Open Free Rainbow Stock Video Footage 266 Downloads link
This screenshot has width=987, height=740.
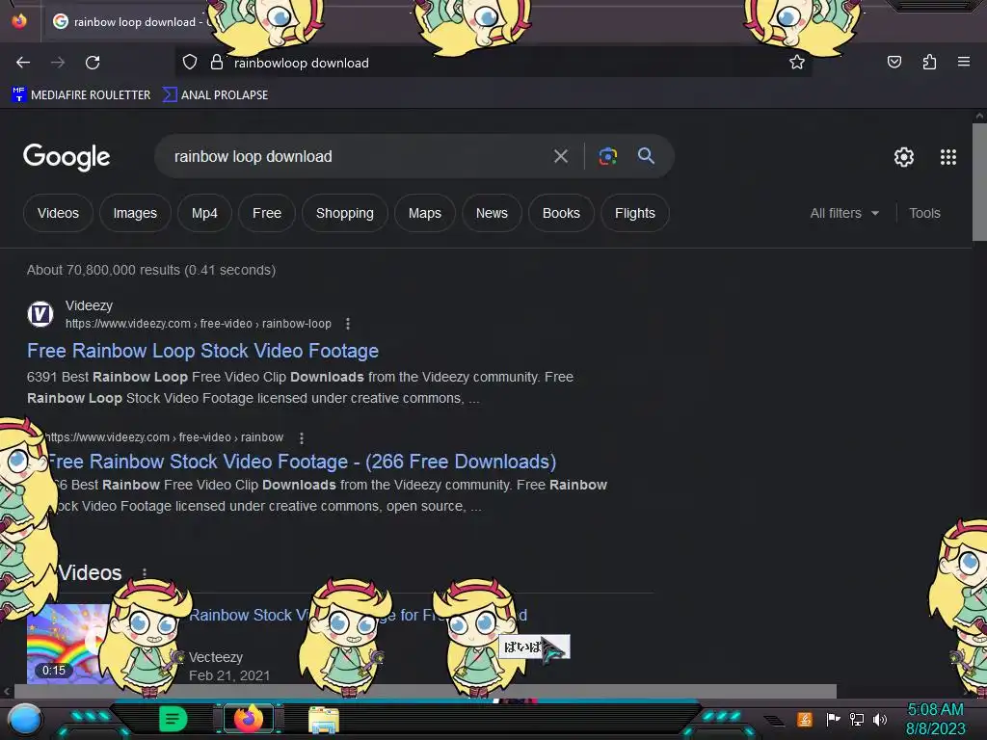point(301,462)
